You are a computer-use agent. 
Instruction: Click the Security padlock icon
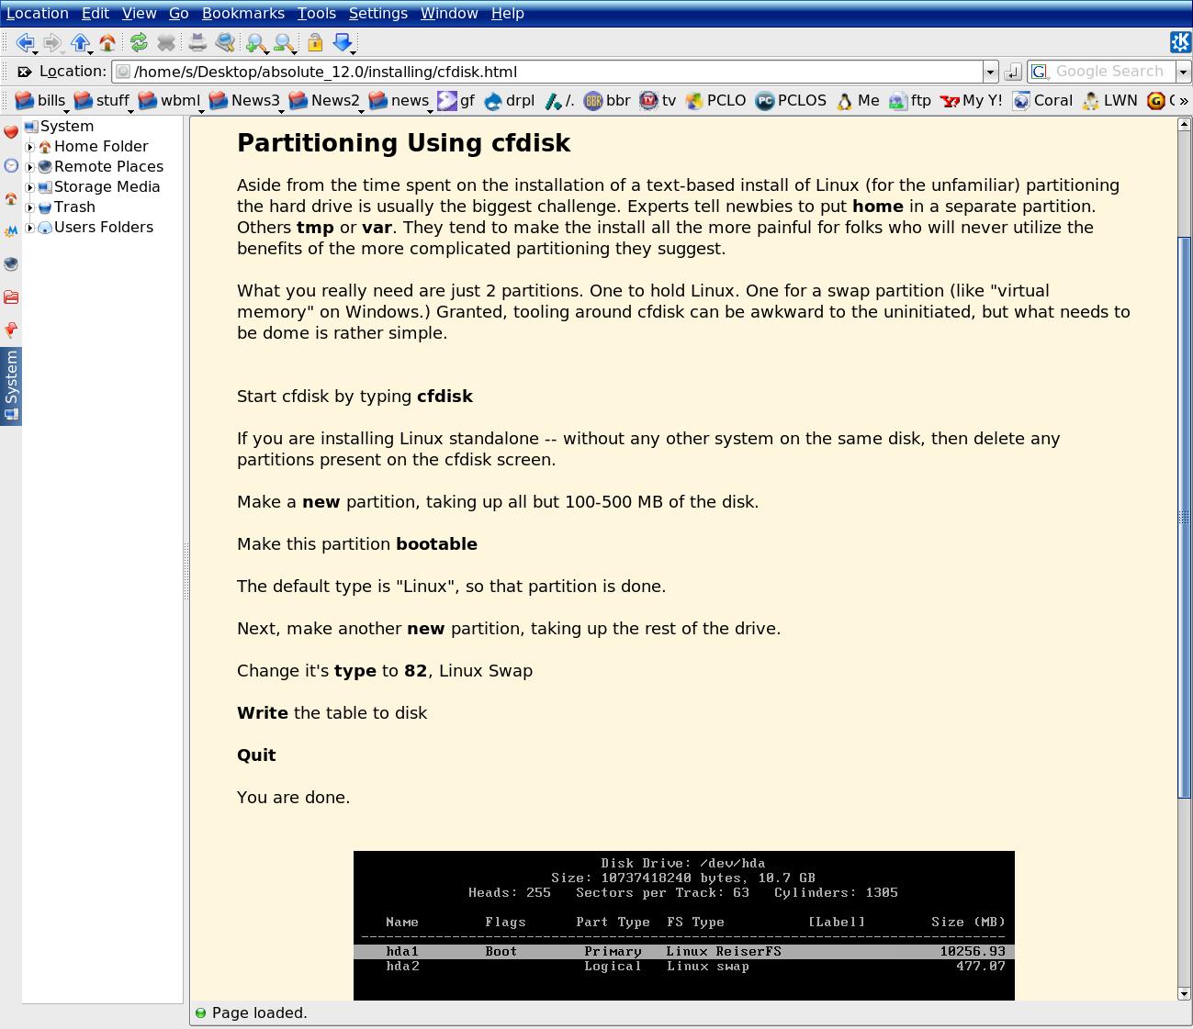(315, 42)
